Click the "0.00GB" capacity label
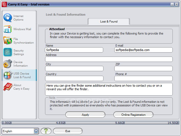This screenshot has width=181, height=136. click(7, 123)
